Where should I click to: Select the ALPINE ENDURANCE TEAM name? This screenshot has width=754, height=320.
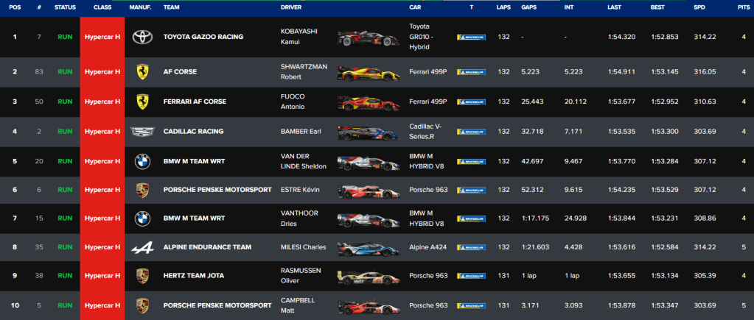(x=207, y=248)
